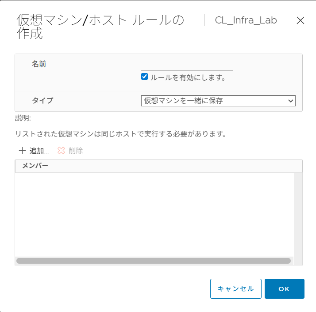Click the plus icon beside 追加
The image size is (316, 312).
click(23, 151)
